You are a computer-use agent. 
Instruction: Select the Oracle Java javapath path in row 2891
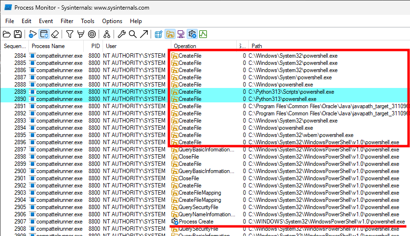point(328,106)
